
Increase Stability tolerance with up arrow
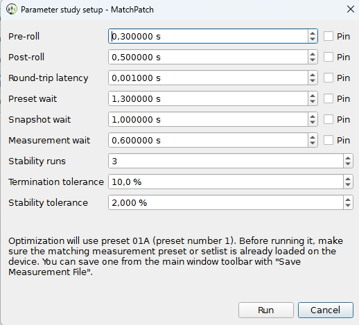(x=348, y=200)
